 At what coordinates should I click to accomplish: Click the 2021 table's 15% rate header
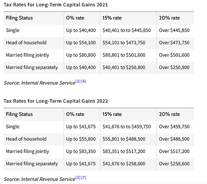coord(112,18)
